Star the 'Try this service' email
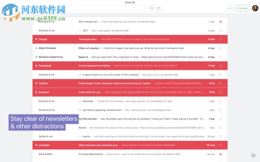This screenshot has width=260, height=162. pos(221,119)
